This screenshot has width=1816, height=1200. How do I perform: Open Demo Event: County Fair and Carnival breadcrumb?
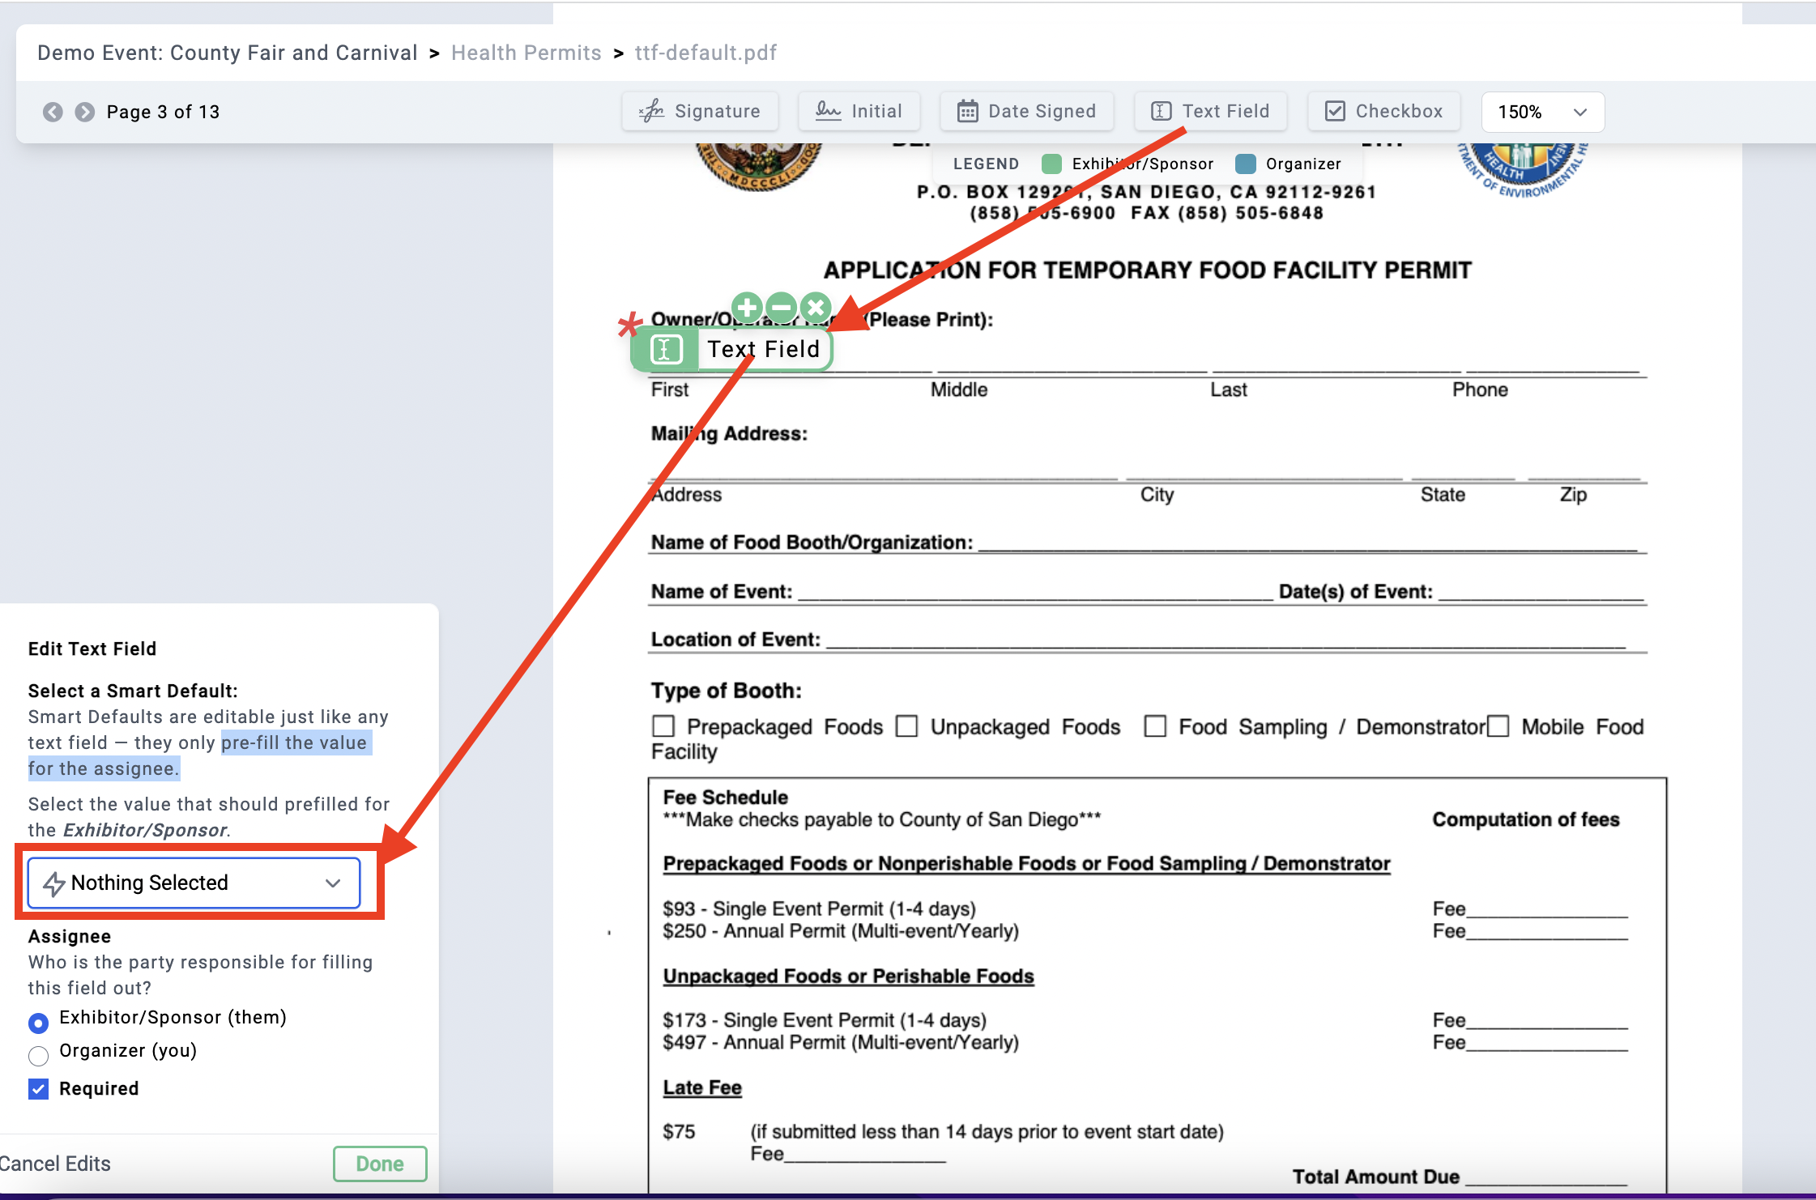(x=227, y=53)
